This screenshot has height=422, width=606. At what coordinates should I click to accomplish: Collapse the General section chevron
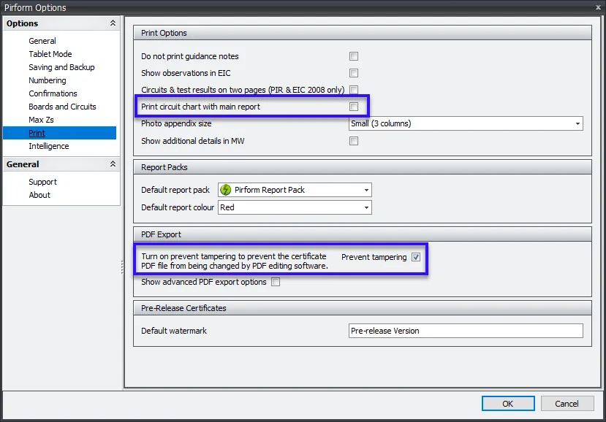[x=113, y=164]
